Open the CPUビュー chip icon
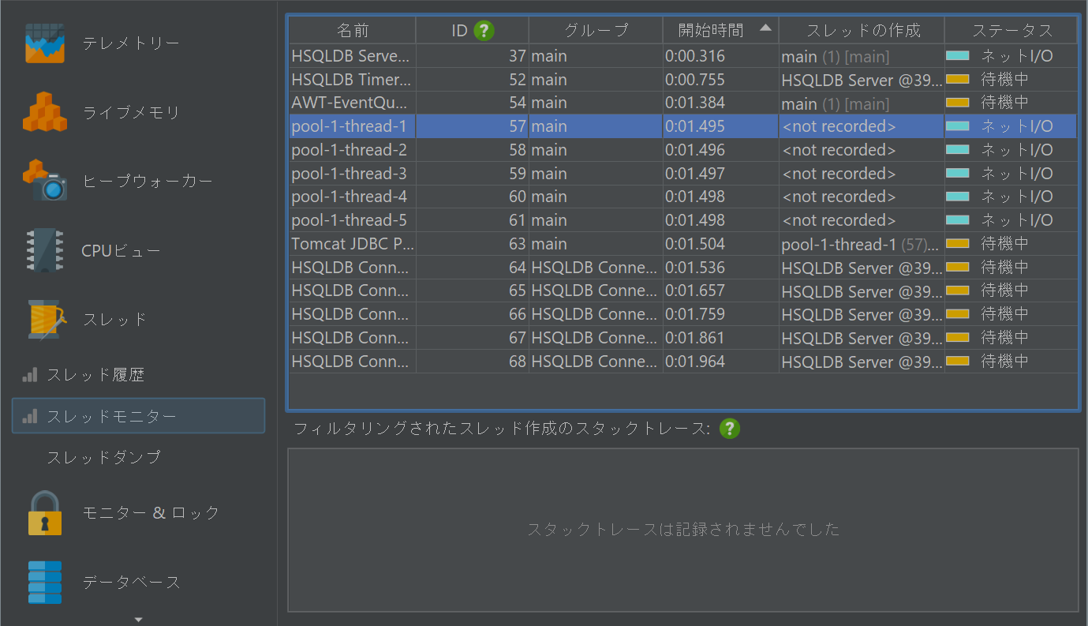1088x626 pixels. 44,250
